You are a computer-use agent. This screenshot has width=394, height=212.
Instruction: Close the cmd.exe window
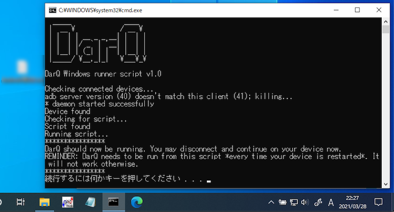point(380,10)
